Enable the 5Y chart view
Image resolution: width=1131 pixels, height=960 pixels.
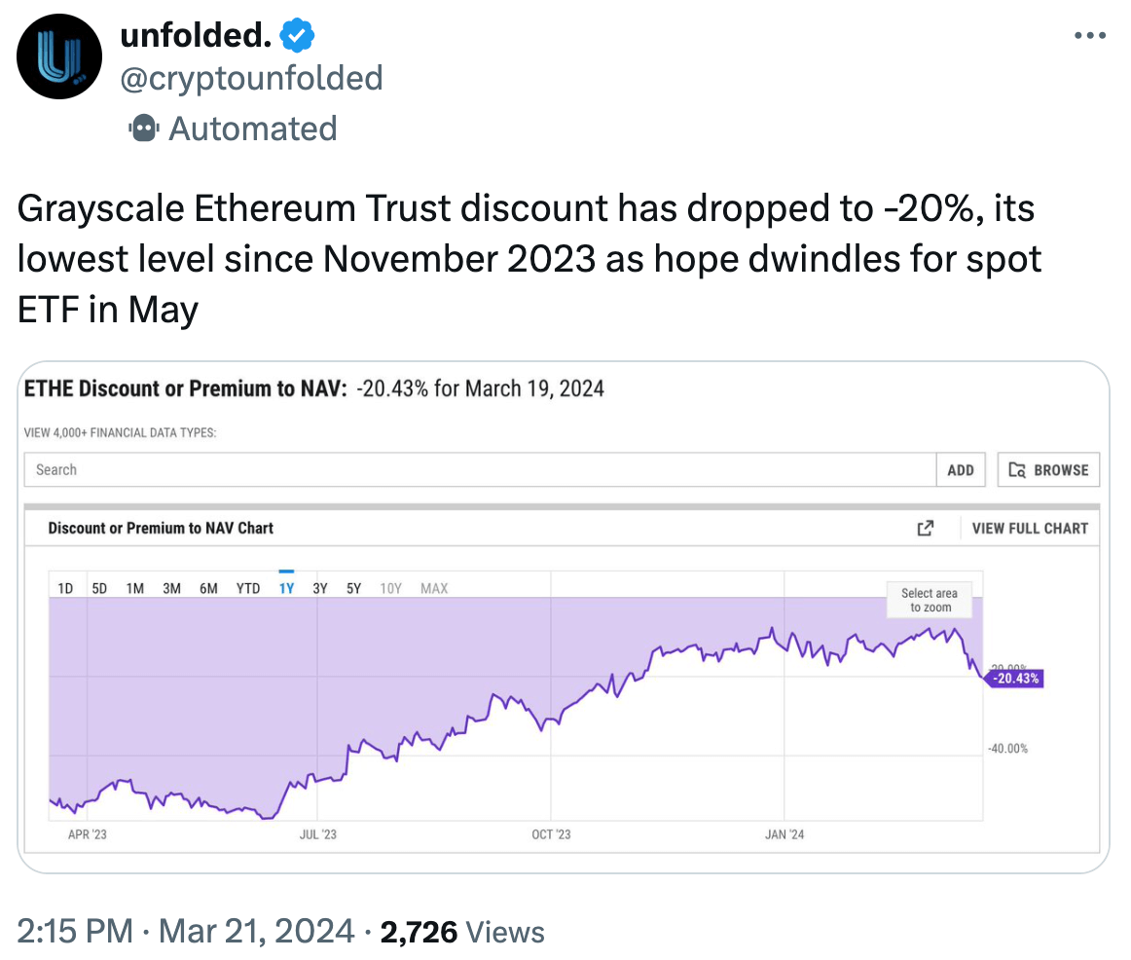pos(353,587)
